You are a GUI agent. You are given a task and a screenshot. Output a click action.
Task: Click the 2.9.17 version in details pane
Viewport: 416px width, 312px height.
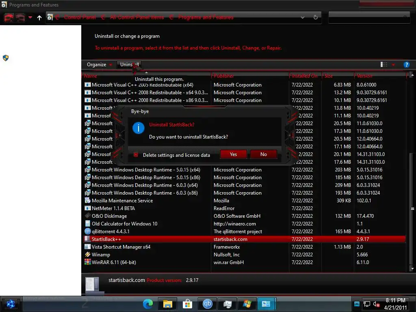click(x=192, y=280)
